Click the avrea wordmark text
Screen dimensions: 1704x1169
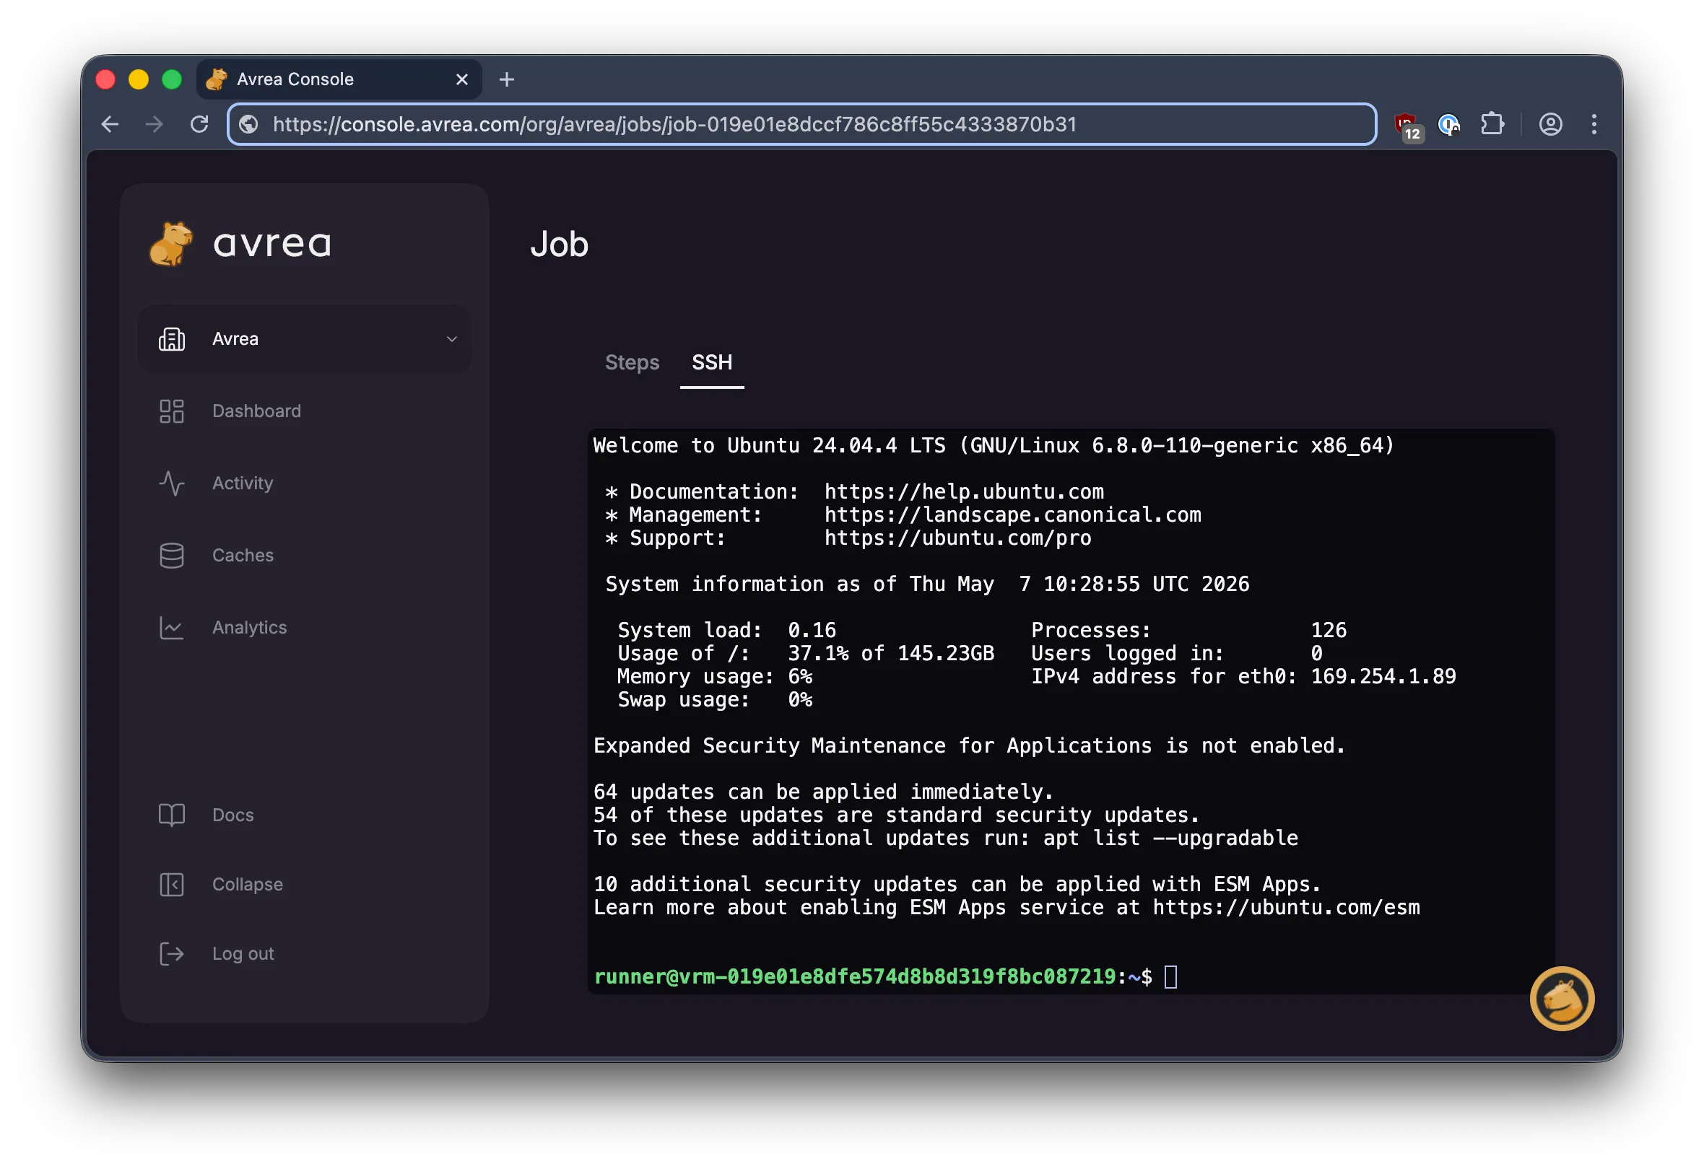coord(272,245)
